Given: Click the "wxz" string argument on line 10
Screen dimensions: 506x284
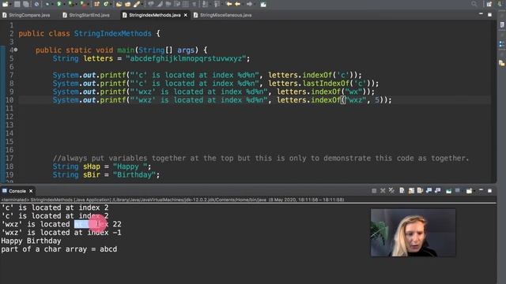Looking at the screenshot, I should pos(356,100).
